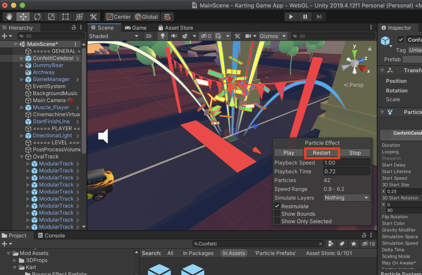Open the Asset Store tab
The width and height of the screenshot is (422, 275).
click(175, 28)
